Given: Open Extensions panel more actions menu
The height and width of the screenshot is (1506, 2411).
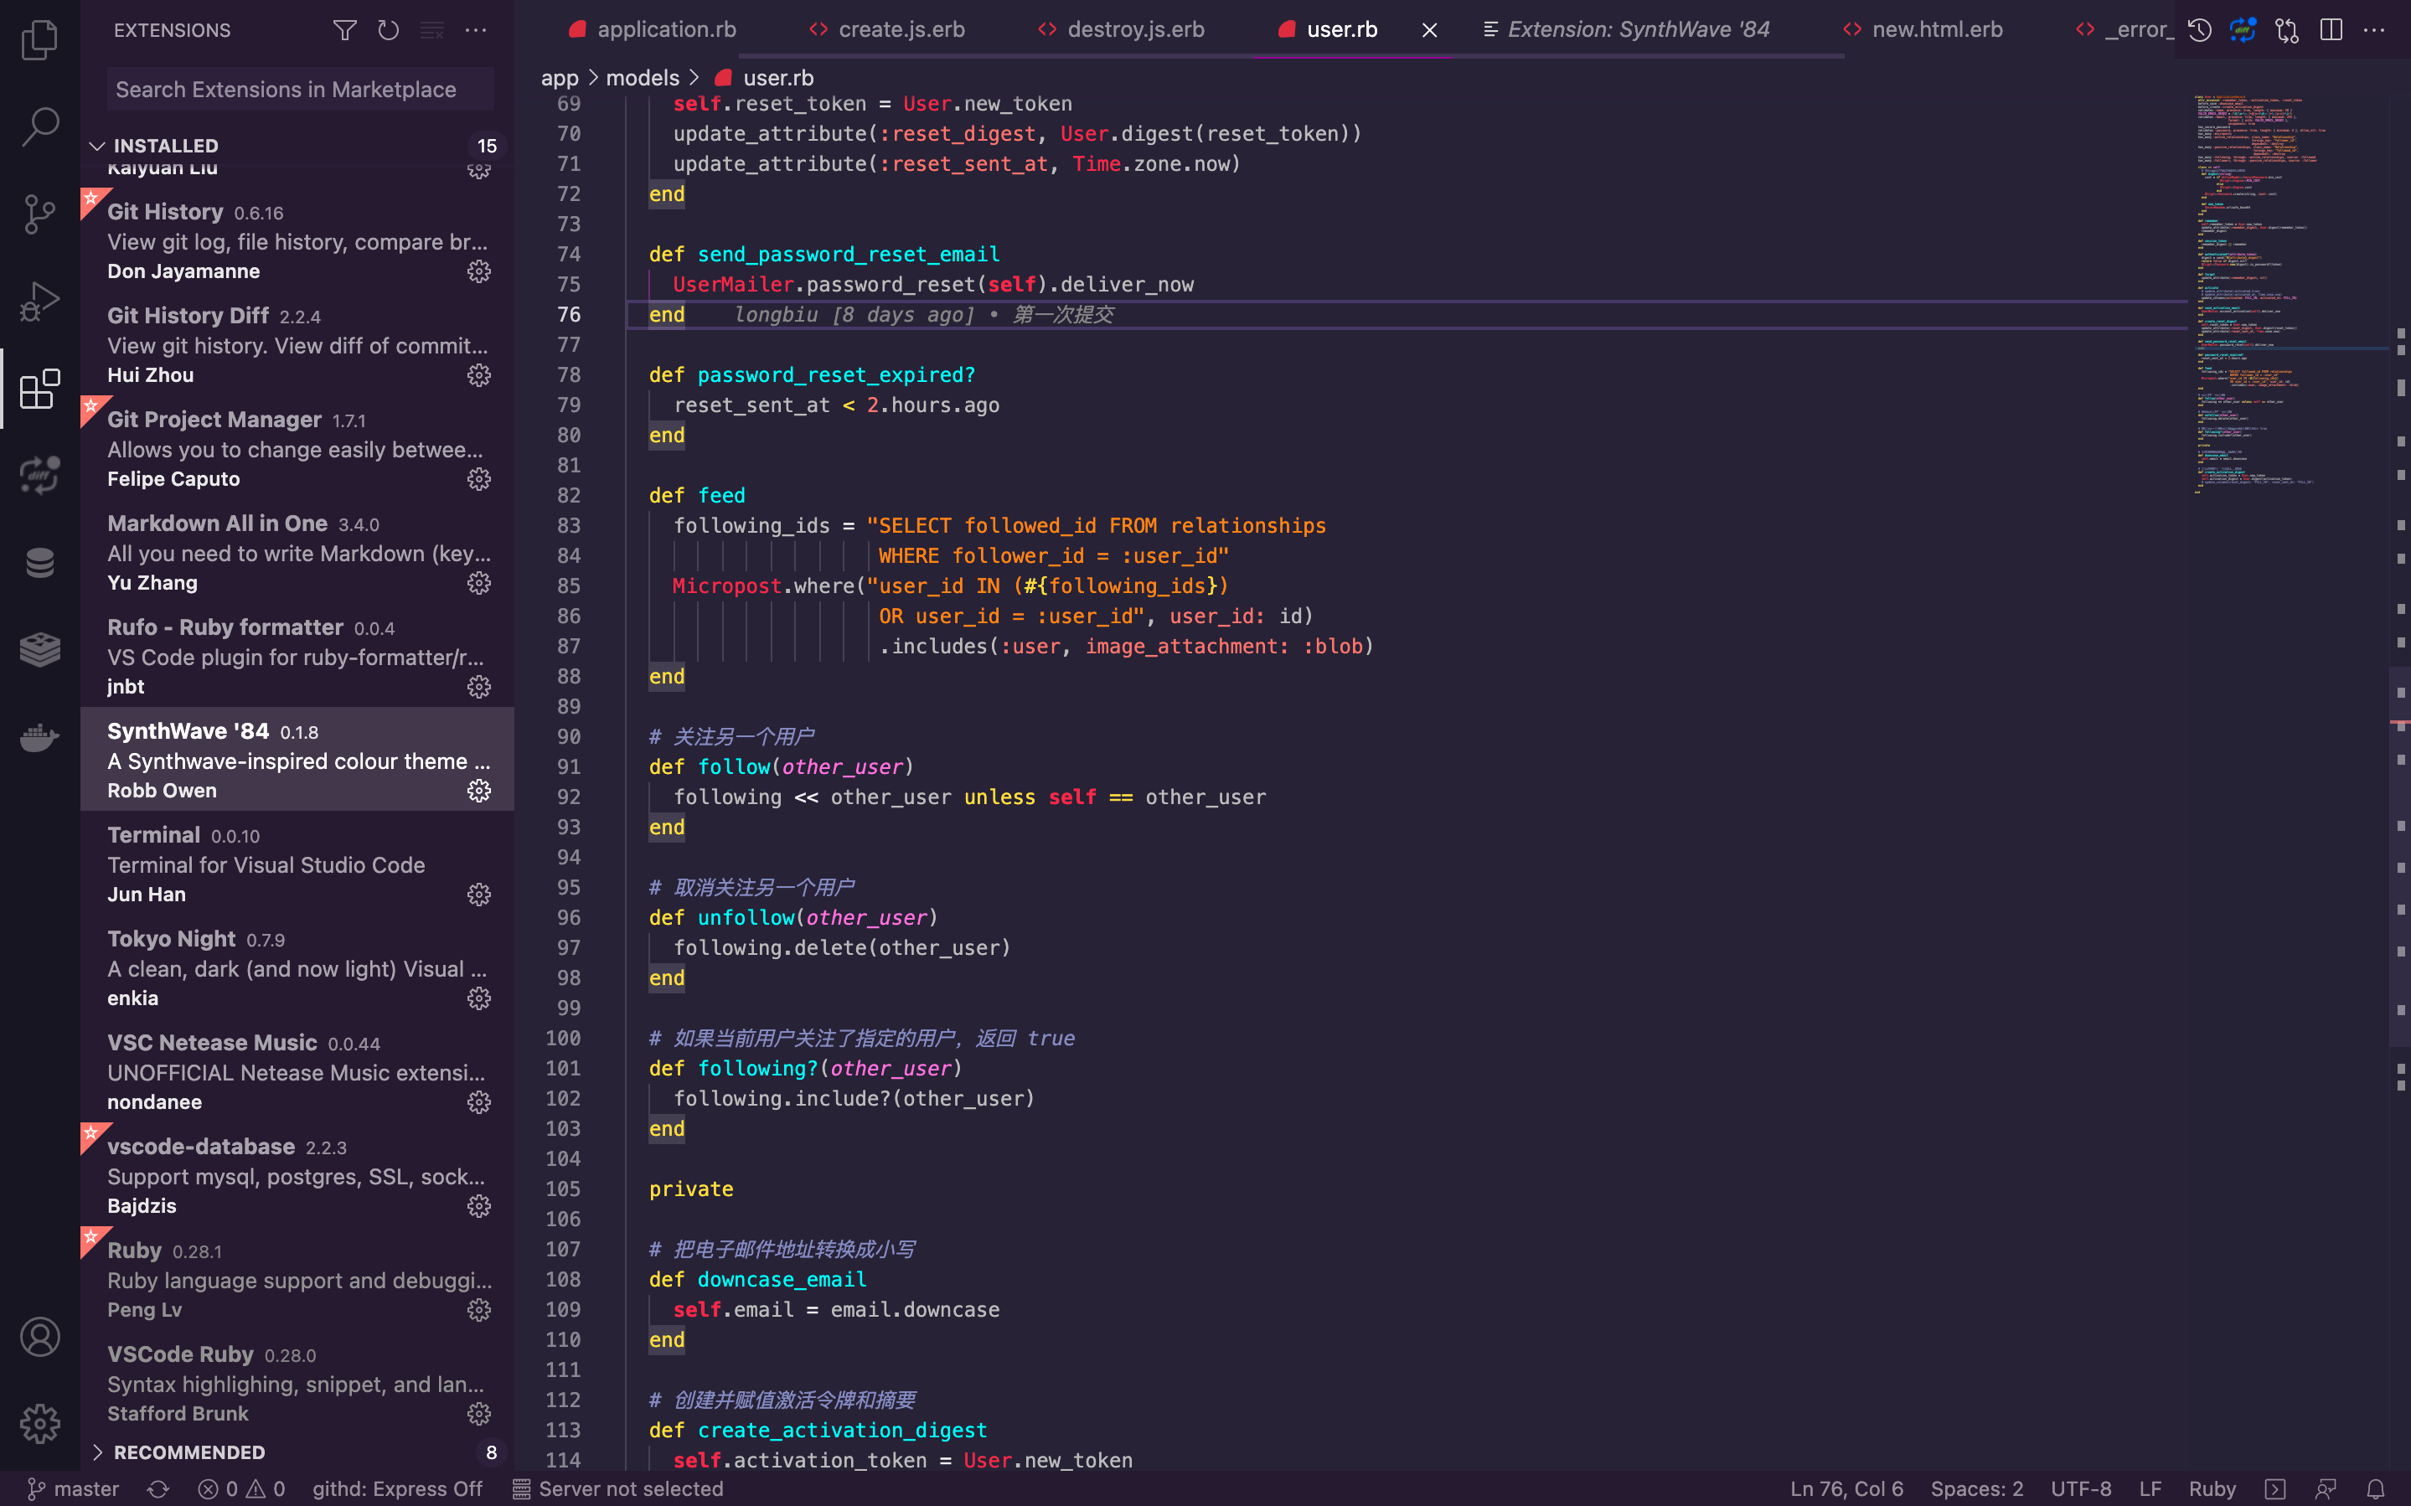Looking at the screenshot, I should click(476, 31).
